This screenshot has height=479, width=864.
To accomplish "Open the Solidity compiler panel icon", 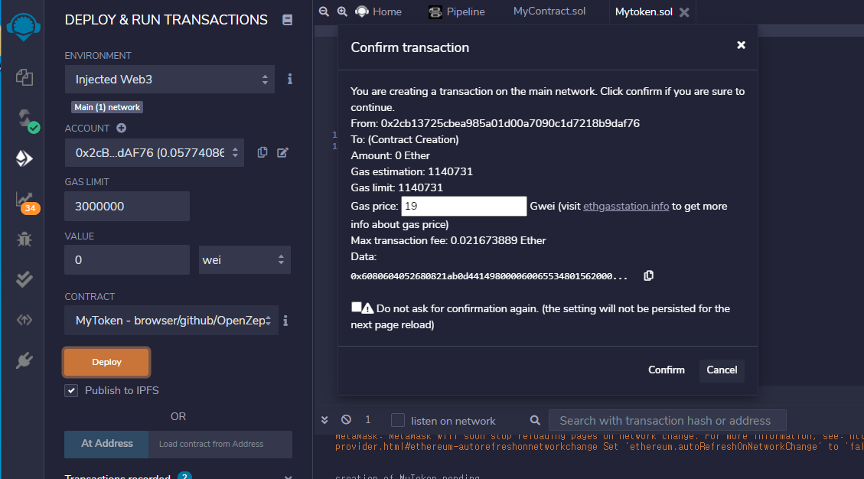I will (27, 119).
